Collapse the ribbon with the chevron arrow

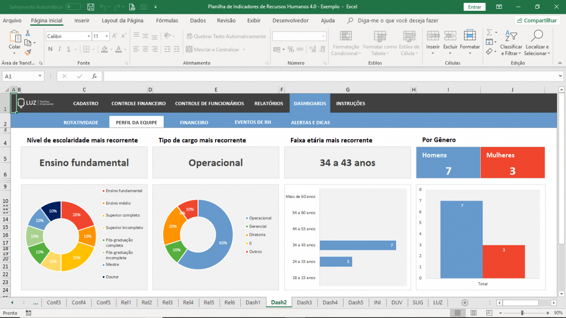559,63
